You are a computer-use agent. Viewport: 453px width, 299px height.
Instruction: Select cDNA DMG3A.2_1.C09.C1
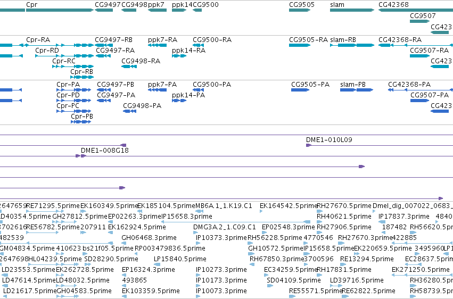tap(195, 232)
